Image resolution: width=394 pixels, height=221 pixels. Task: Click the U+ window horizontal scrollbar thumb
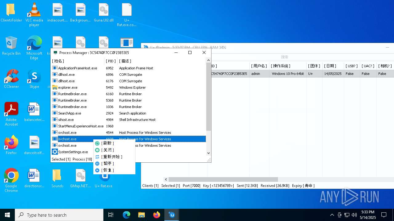pyautogui.click(x=223, y=179)
